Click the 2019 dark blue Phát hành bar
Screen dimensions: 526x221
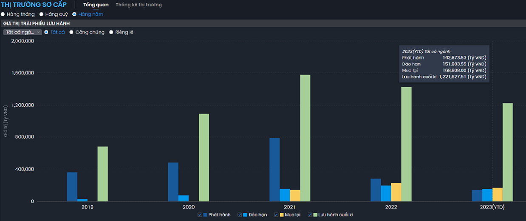(72, 187)
